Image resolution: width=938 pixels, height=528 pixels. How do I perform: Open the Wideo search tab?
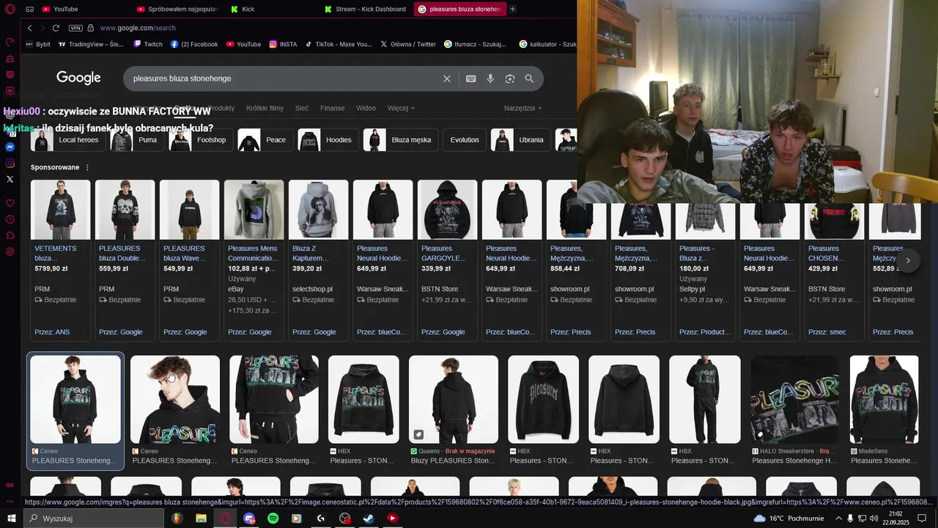(366, 108)
